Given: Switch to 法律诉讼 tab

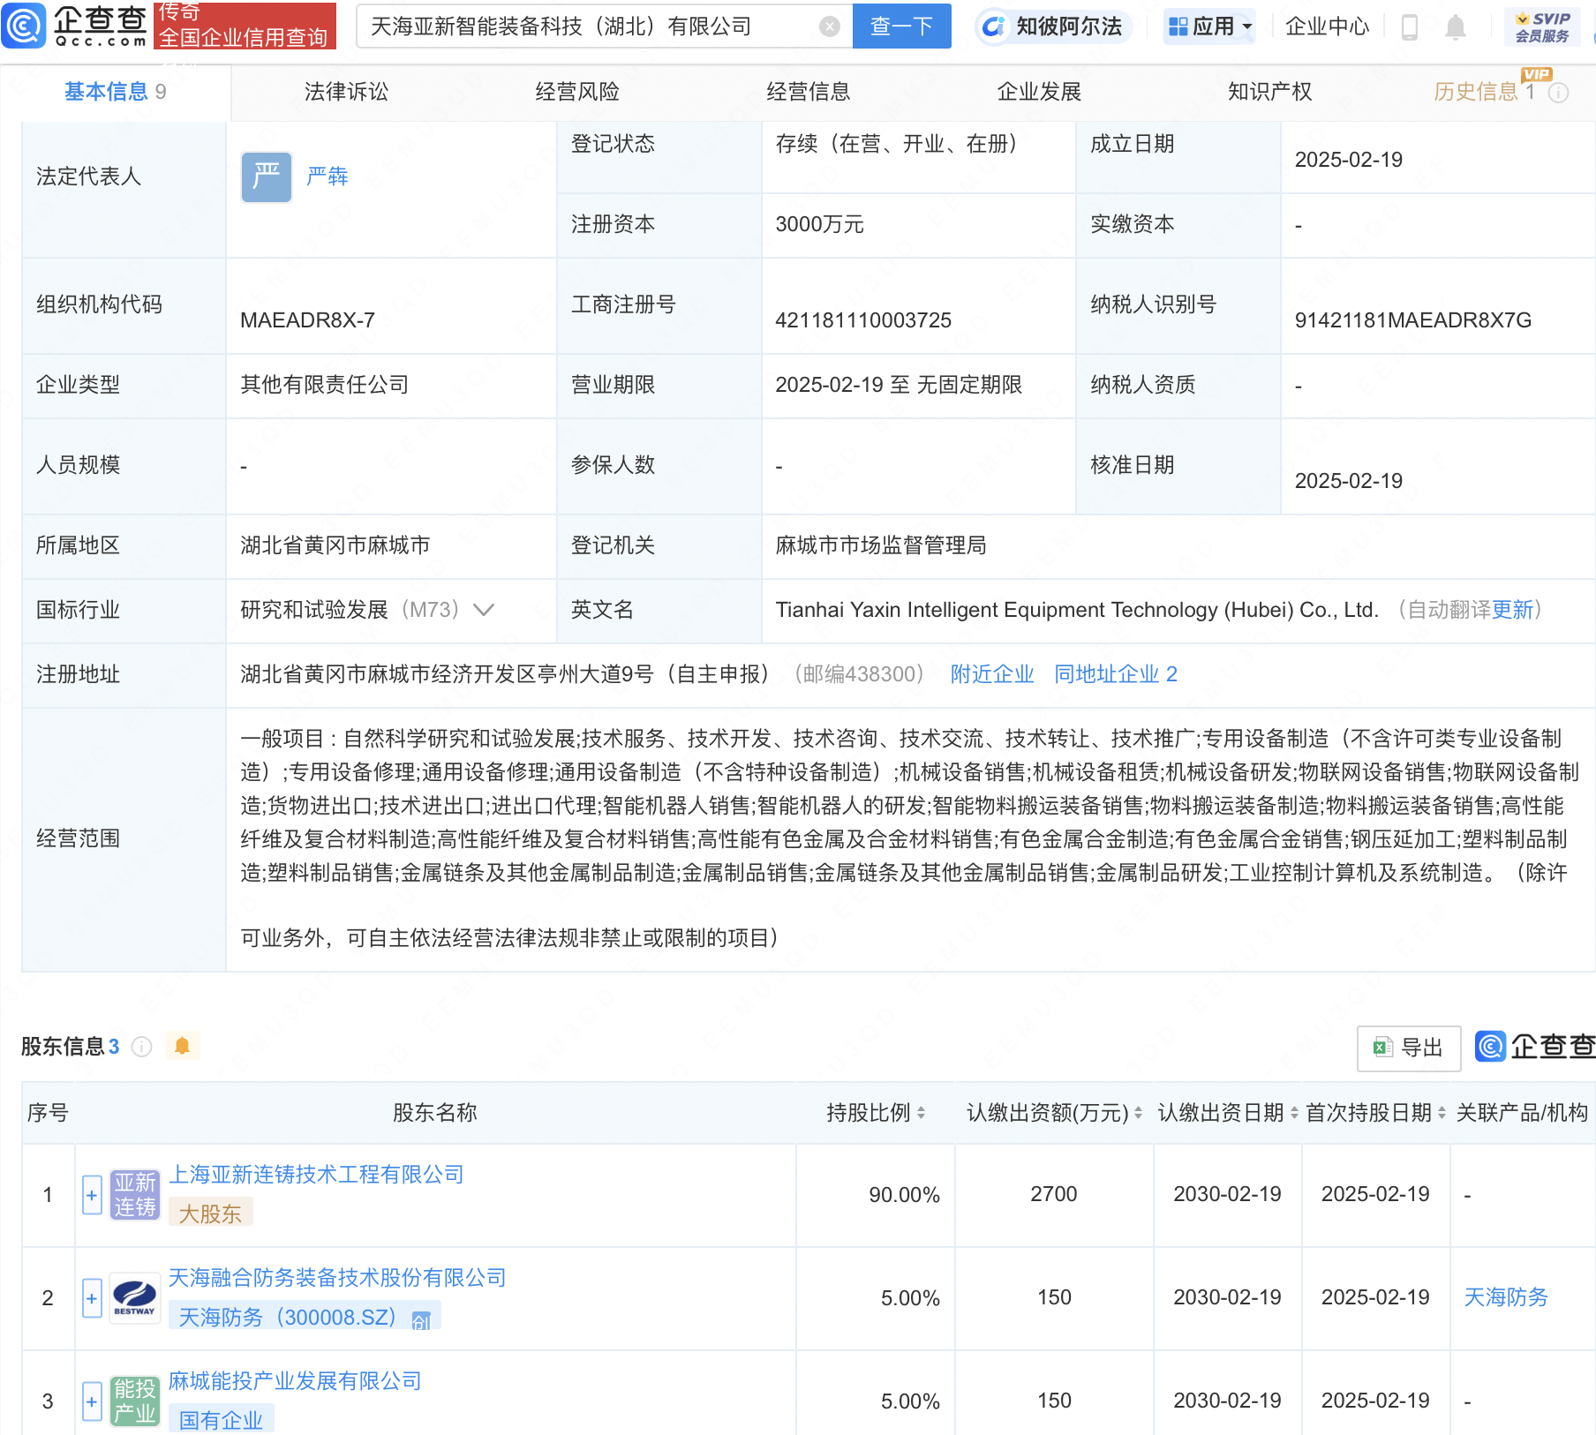Looking at the screenshot, I should (x=346, y=92).
